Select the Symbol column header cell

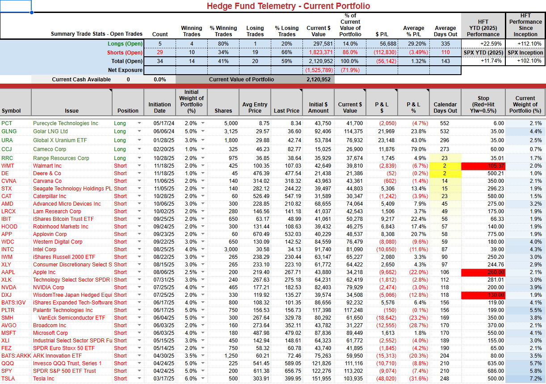pyautogui.click(x=16, y=102)
